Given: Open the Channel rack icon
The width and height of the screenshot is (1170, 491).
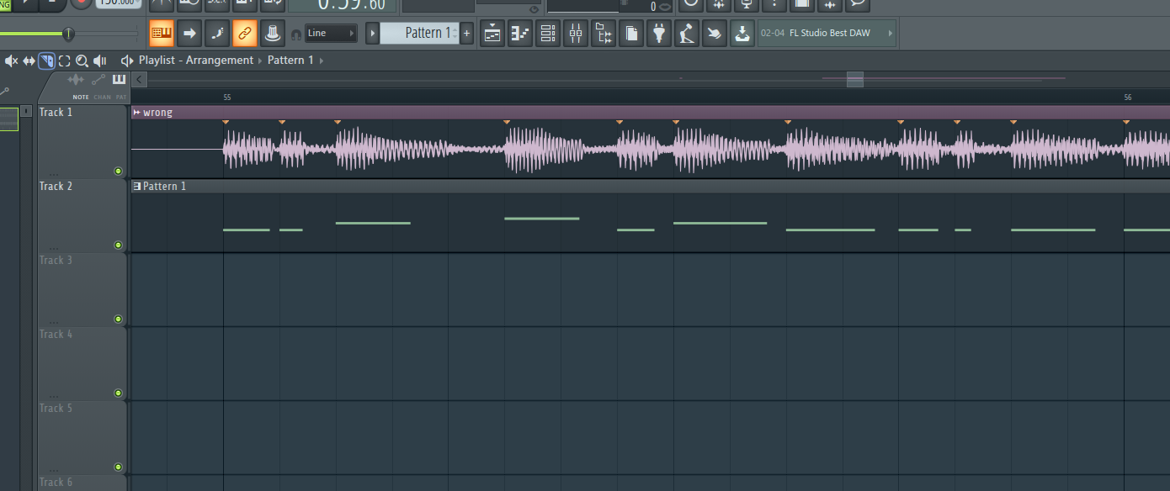Looking at the screenshot, I should point(548,34).
